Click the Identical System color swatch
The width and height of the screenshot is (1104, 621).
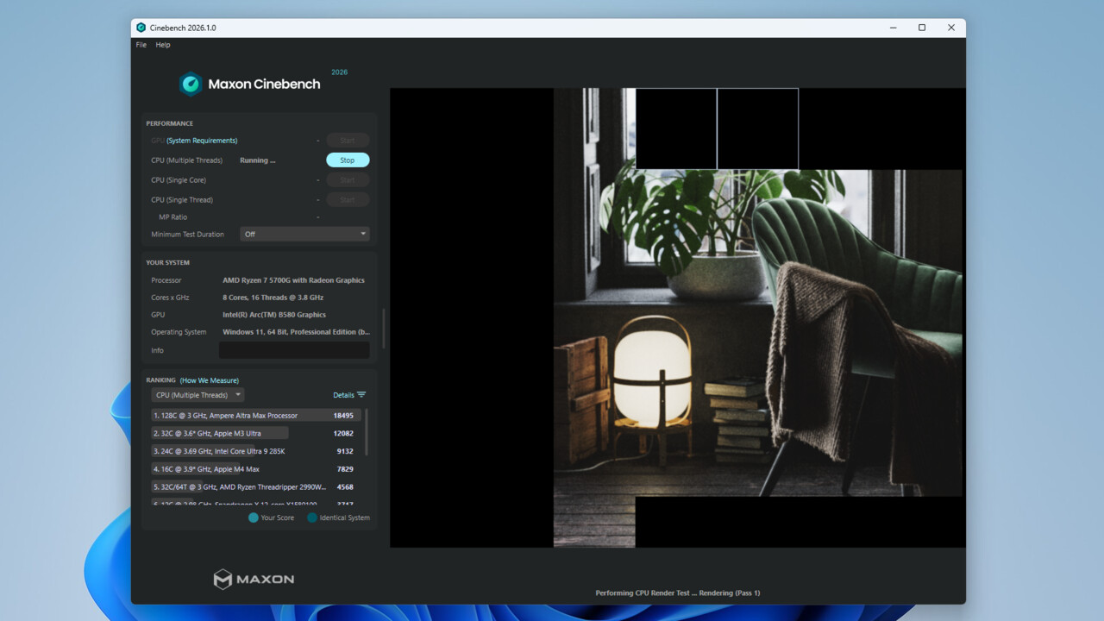click(312, 517)
